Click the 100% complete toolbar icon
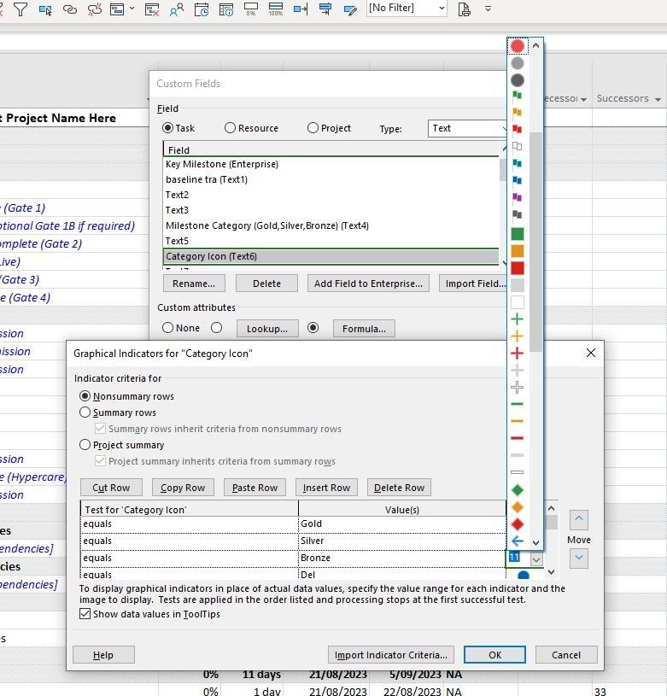 [x=276, y=9]
